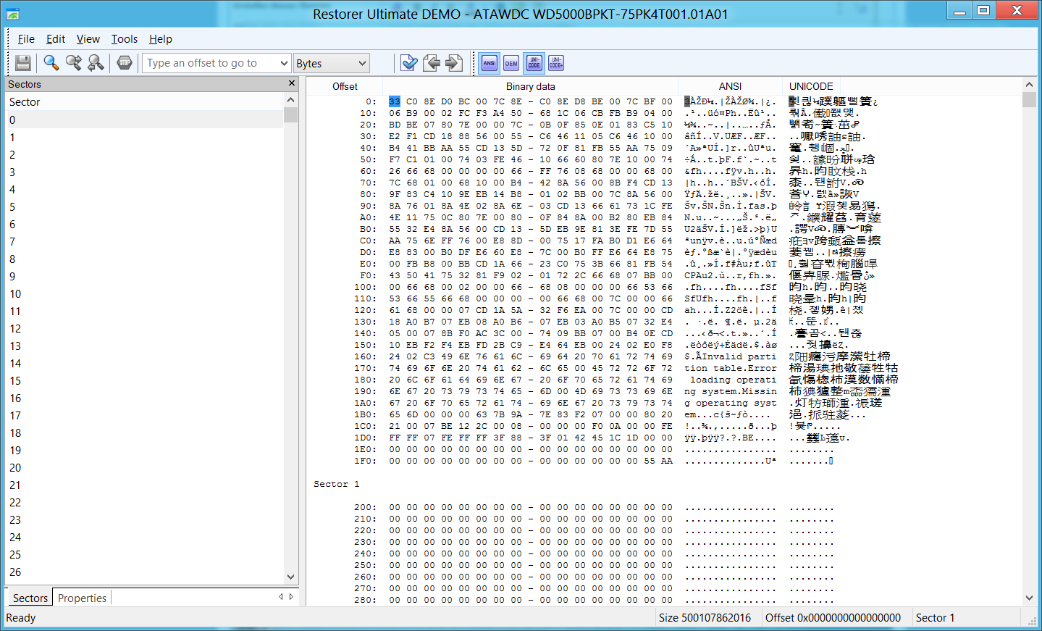Close the Sectors panel
This screenshot has width=1042, height=631.
[x=292, y=83]
